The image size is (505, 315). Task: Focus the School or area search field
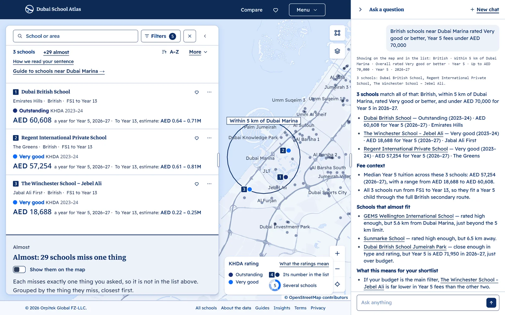75,36
